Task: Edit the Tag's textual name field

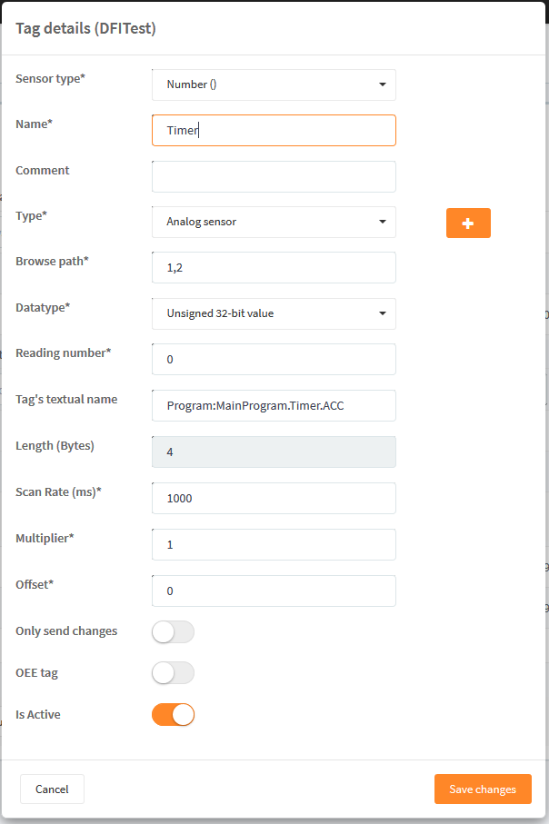Action: [x=274, y=406]
